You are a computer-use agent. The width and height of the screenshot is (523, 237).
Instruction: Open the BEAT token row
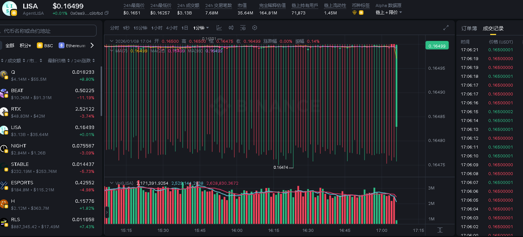pyautogui.click(x=48, y=94)
